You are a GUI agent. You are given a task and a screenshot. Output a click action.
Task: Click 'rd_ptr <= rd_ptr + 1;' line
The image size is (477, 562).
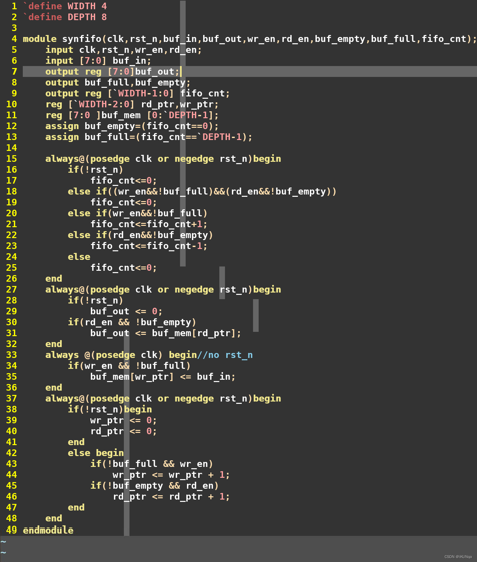pos(171,497)
